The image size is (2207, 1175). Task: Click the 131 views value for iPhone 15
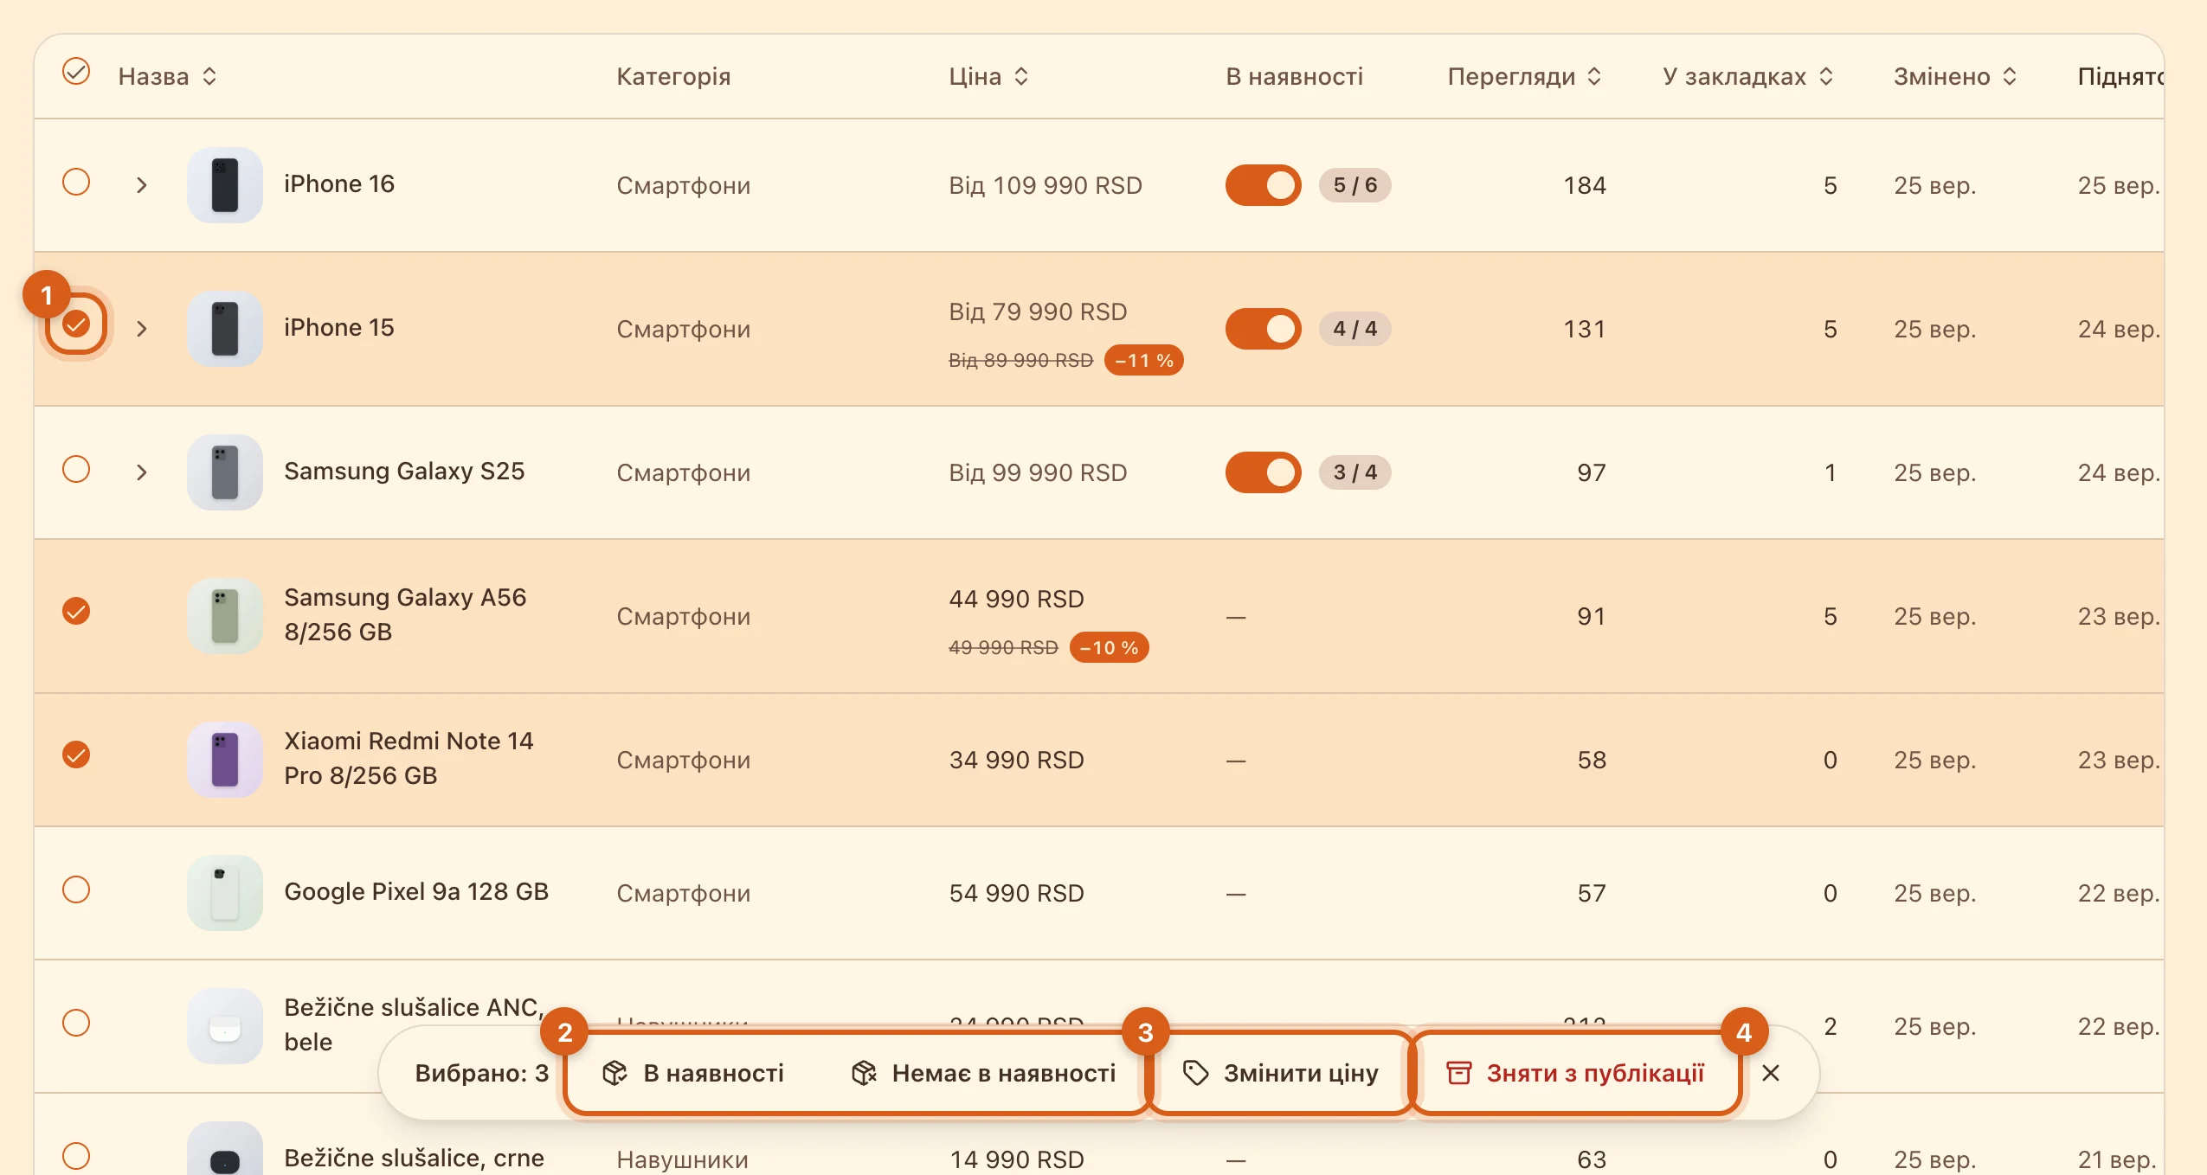pos(1584,330)
